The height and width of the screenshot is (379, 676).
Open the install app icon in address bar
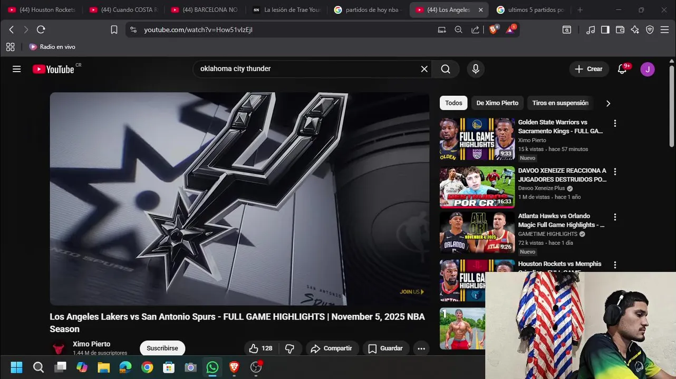[442, 30]
